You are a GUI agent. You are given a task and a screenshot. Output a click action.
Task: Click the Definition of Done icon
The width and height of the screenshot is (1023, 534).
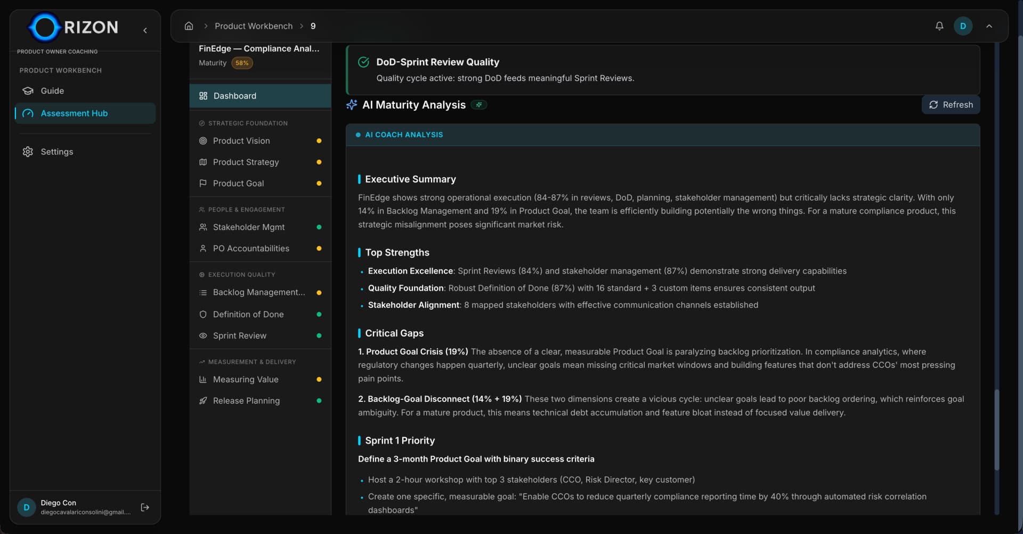tap(204, 314)
